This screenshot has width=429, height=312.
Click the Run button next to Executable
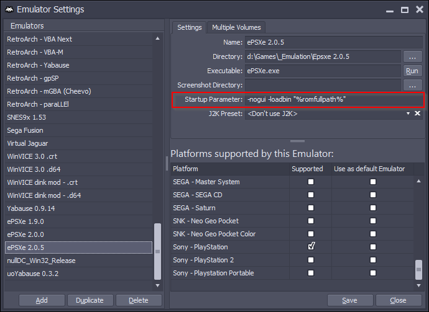412,71
